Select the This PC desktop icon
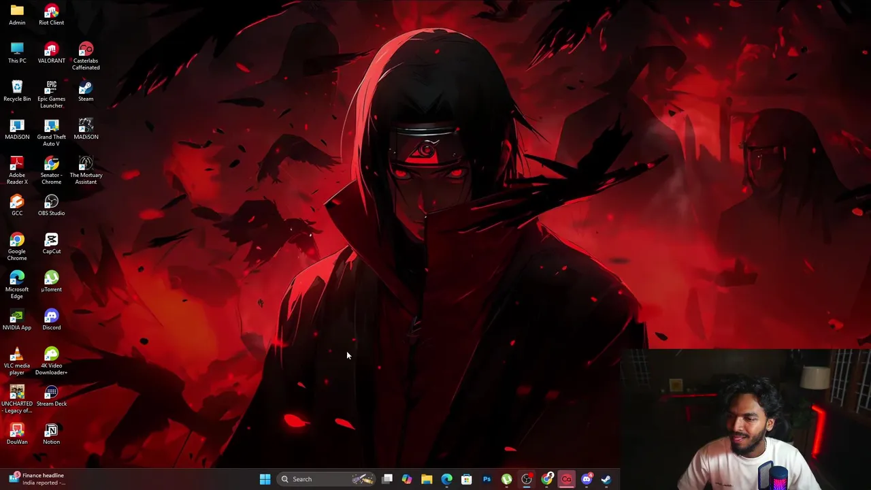Image resolution: width=871 pixels, height=490 pixels. click(x=17, y=52)
